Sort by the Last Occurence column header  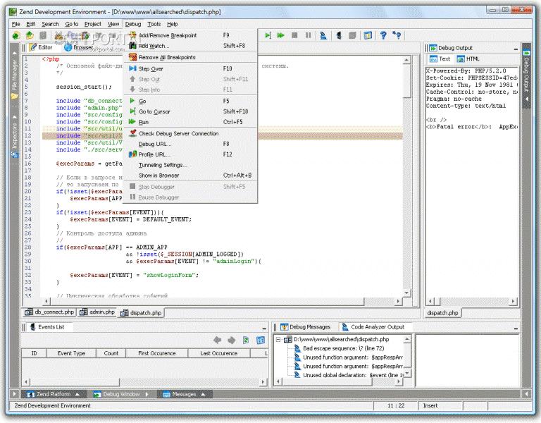219,353
